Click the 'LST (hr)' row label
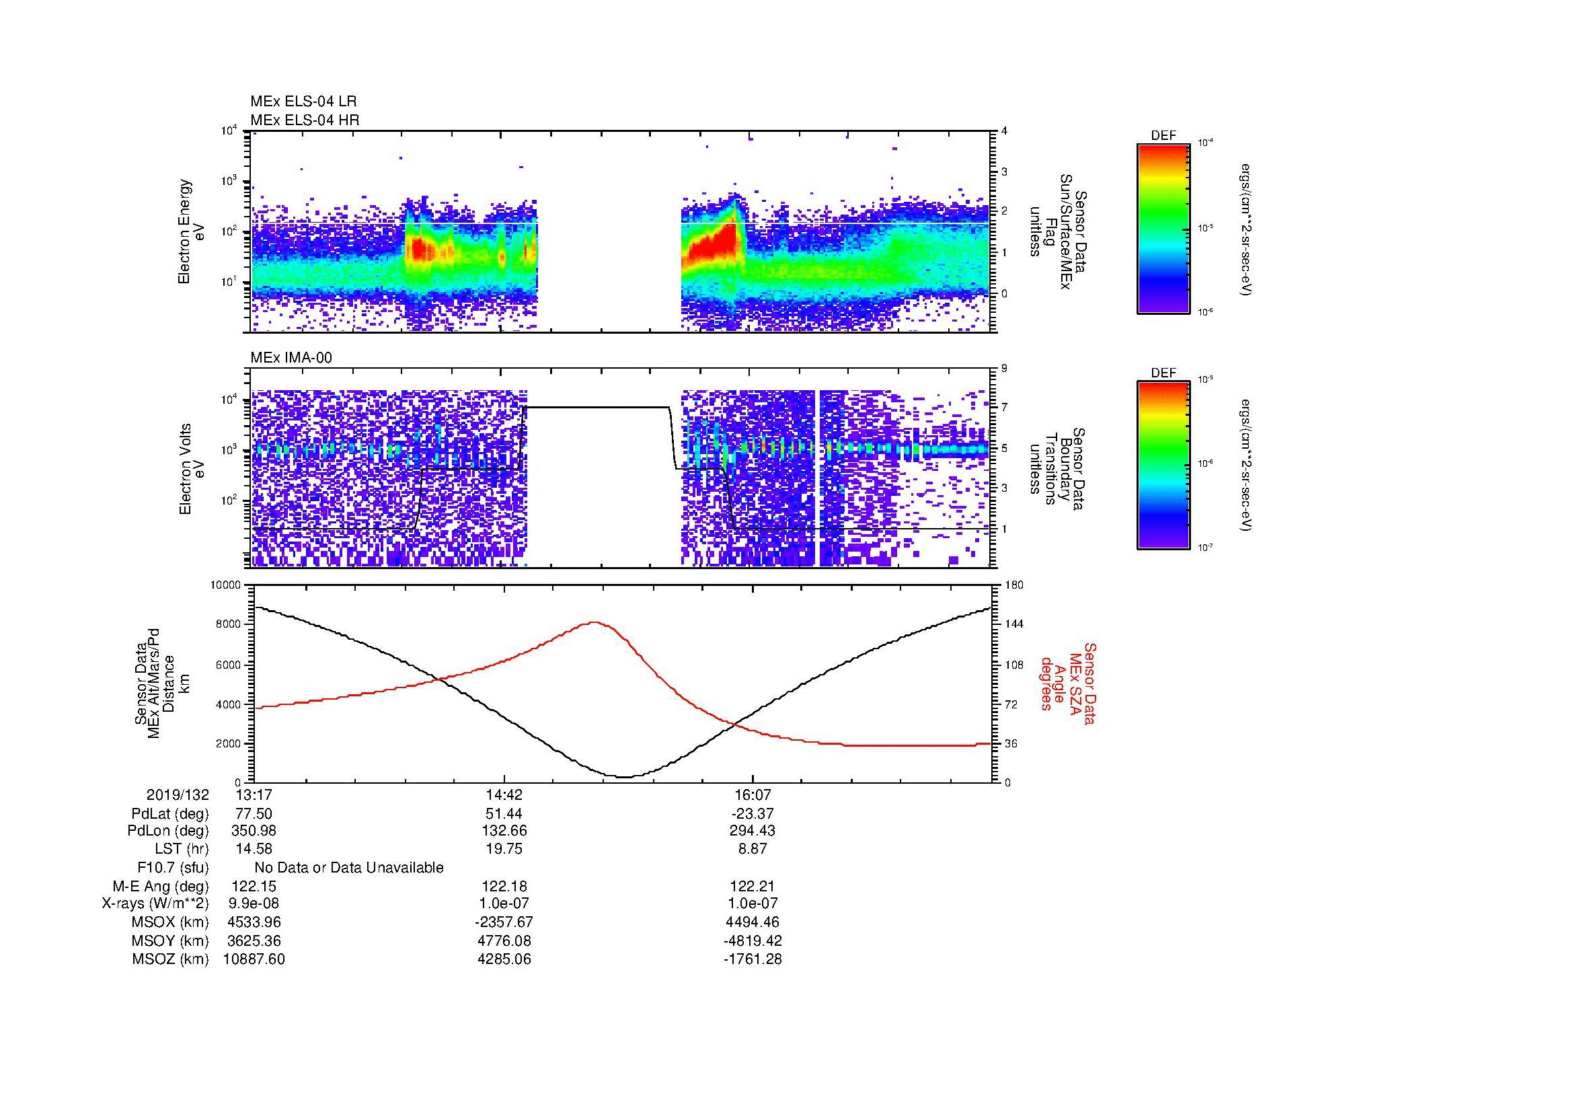The width and height of the screenshot is (1573, 1112). (x=182, y=849)
